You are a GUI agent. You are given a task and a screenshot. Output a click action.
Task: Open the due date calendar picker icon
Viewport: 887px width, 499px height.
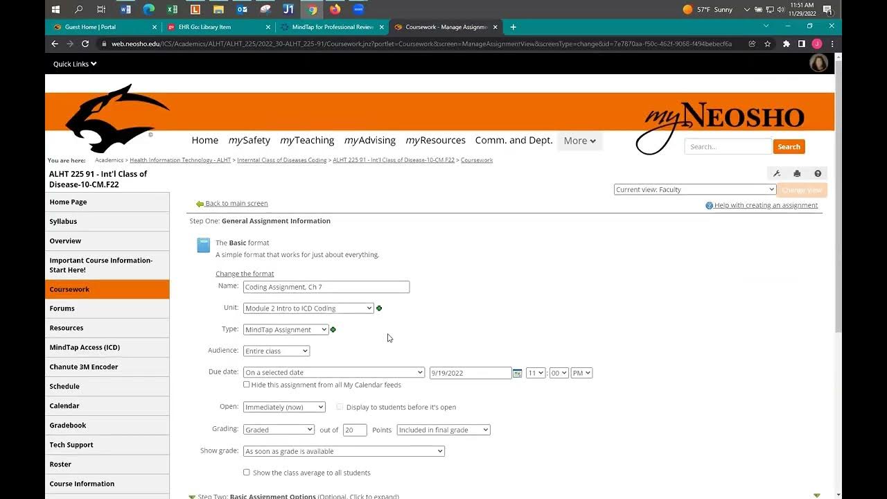(517, 373)
